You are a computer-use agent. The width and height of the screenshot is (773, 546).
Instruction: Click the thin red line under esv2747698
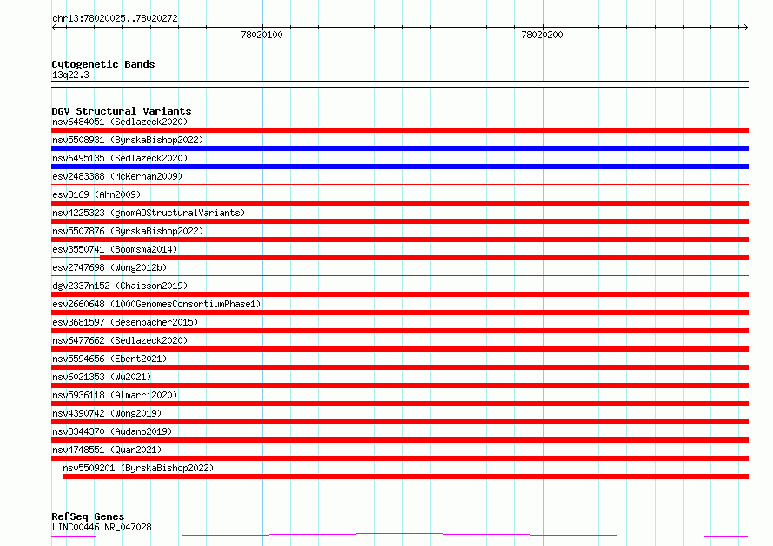point(400,276)
